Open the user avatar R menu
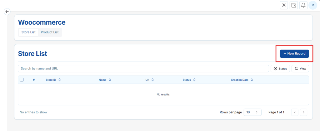Screen dimensions: 320x131 point(312,5)
